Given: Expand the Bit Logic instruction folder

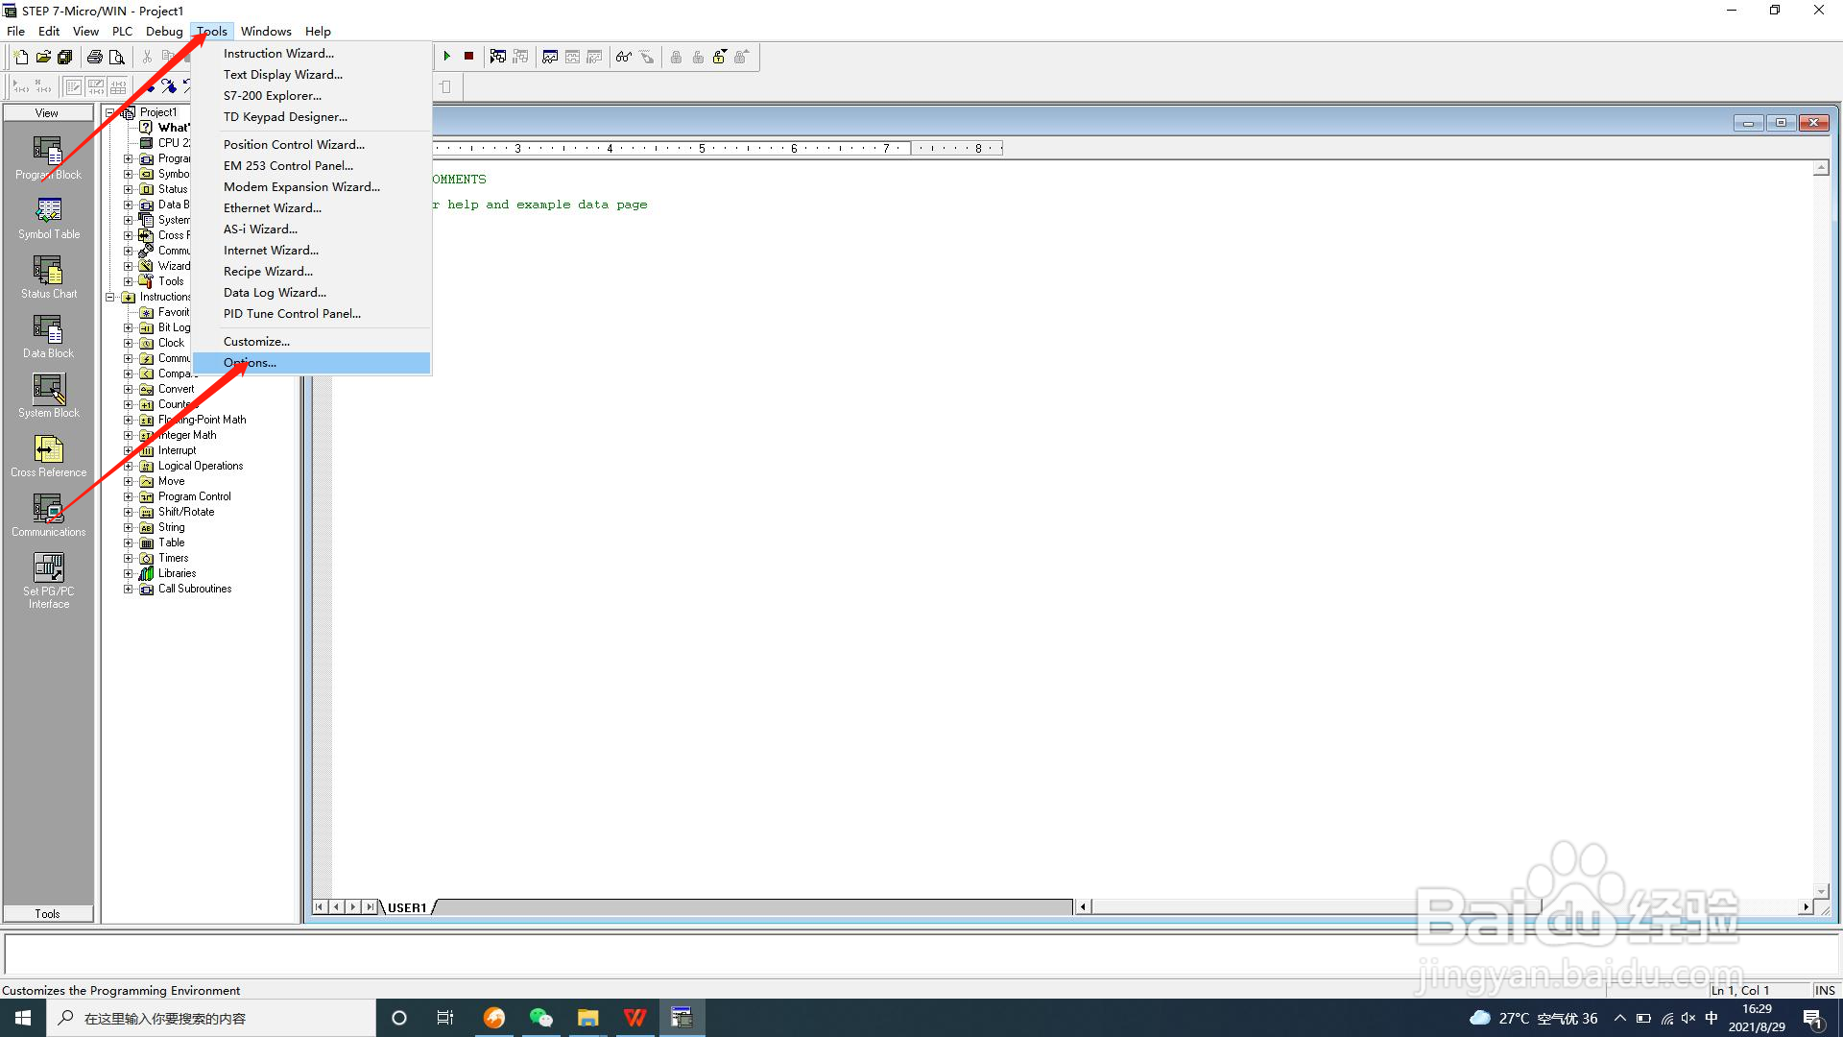Looking at the screenshot, I should [x=128, y=327].
